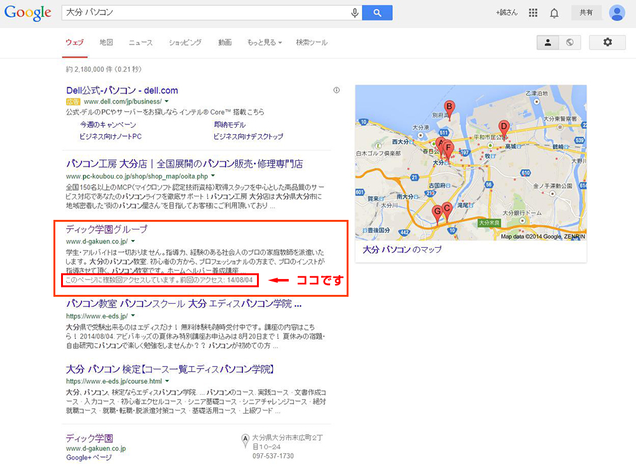Open the settings gear menu
Screen dimensions: 636x469
(607, 42)
